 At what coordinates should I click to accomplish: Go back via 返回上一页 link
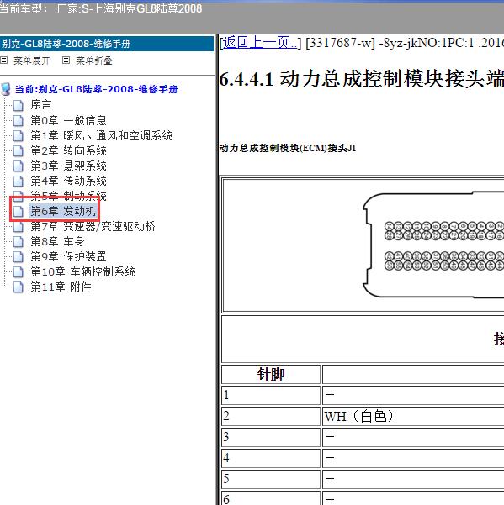coord(260,43)
